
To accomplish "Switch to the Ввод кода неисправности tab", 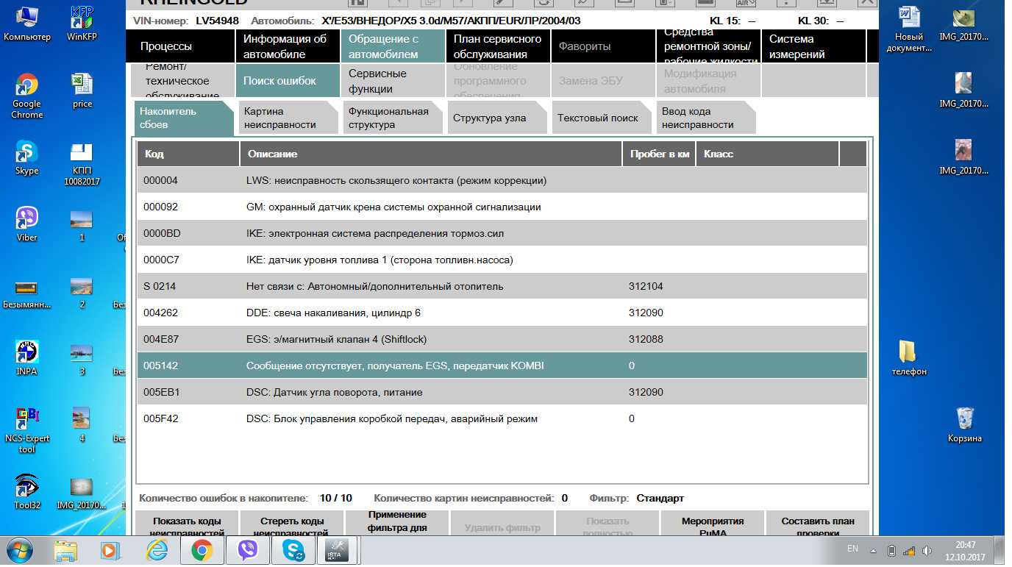I will point(707,118).
